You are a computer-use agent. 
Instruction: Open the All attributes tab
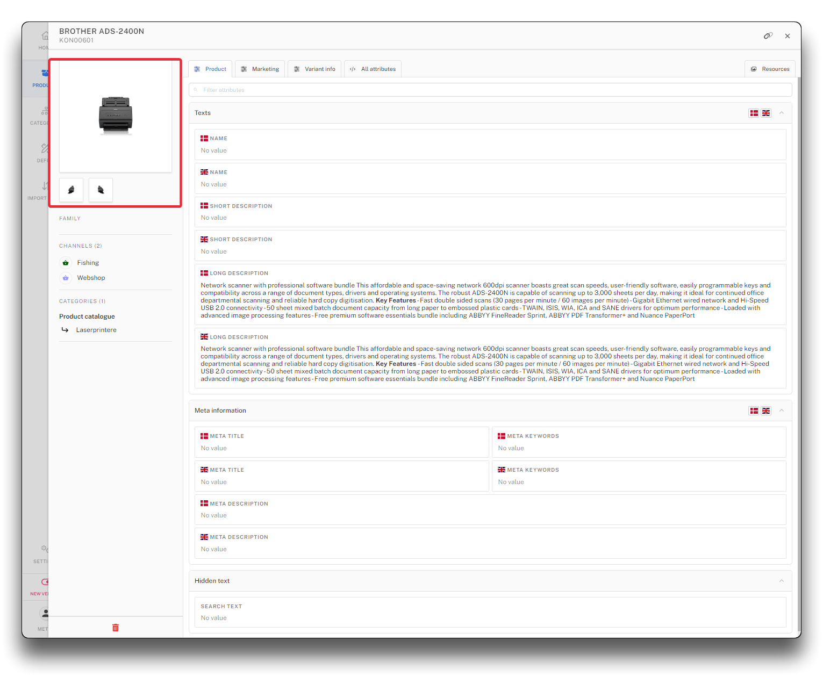(x=373, y=69)
